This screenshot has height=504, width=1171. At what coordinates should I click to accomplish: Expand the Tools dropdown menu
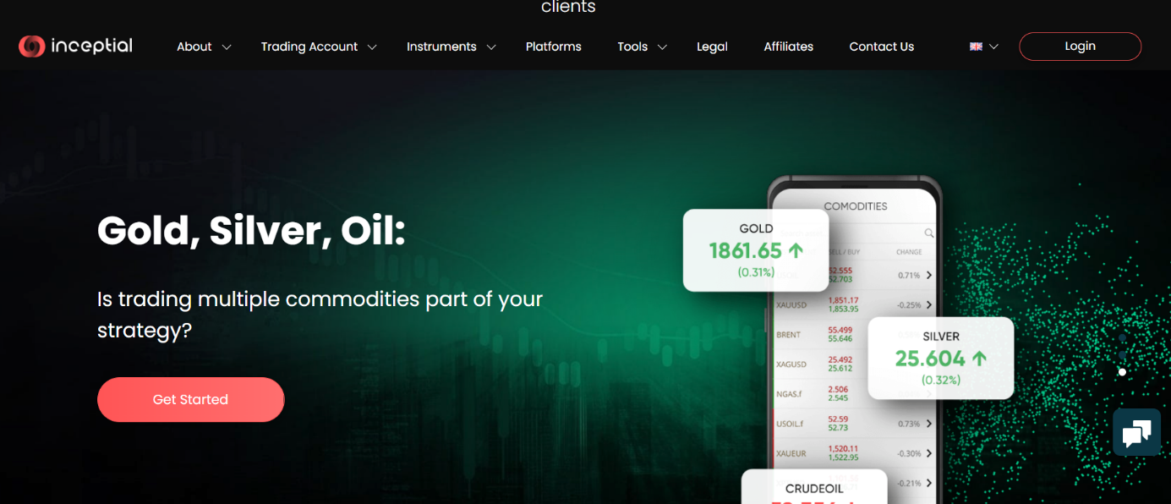click(642, 47)
